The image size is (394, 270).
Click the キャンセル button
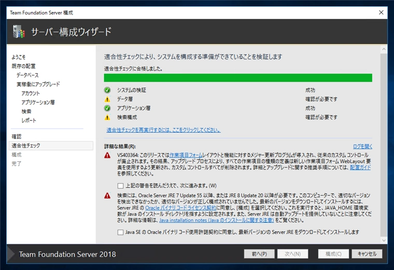[367, 254]
